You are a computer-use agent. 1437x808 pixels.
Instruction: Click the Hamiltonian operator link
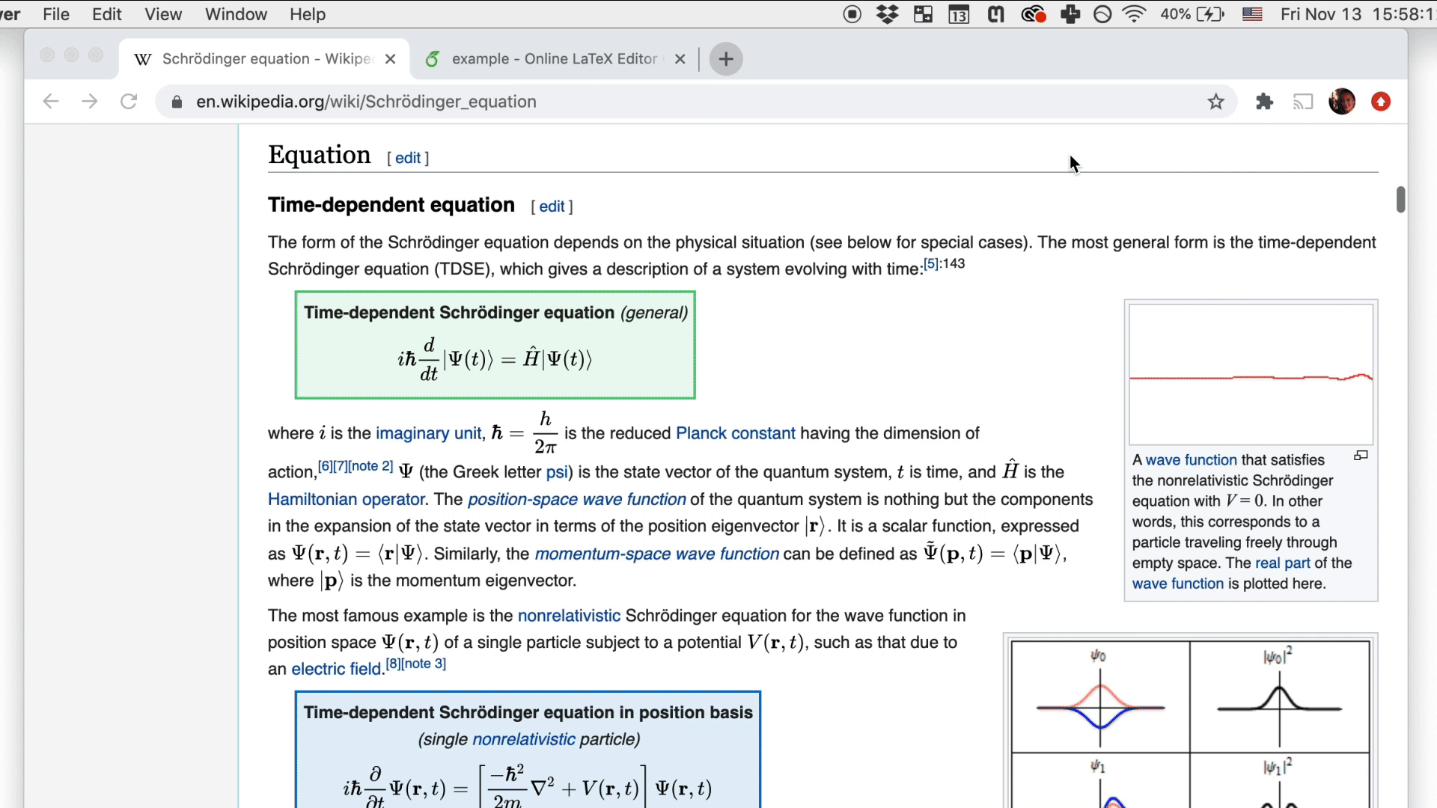[x=347, y=499]
